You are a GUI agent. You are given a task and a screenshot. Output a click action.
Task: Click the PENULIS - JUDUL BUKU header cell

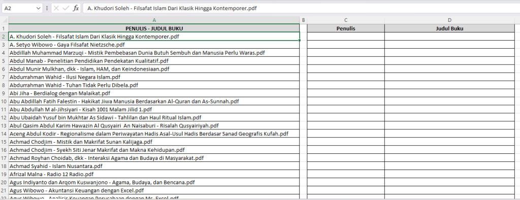[x=154, y=28]
